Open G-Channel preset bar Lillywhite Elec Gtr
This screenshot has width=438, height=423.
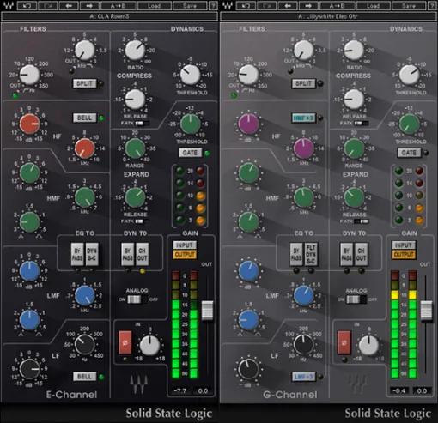[x=328, y=16]
